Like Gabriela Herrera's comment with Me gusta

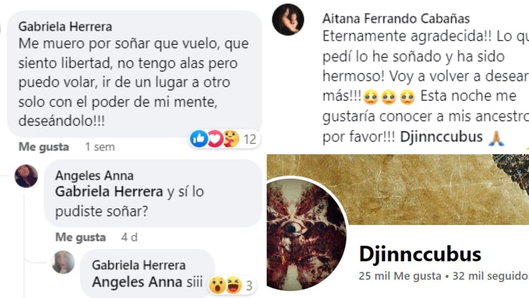pos(44,147)
